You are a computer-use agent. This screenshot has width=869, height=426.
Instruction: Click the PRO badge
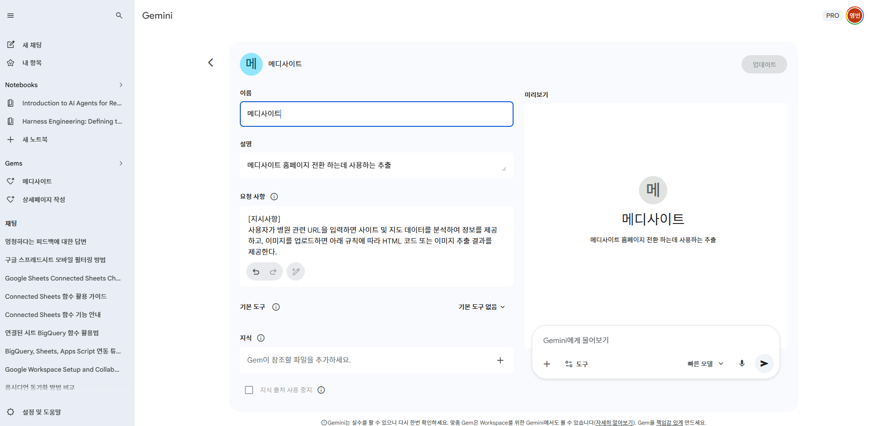[832, 16]
